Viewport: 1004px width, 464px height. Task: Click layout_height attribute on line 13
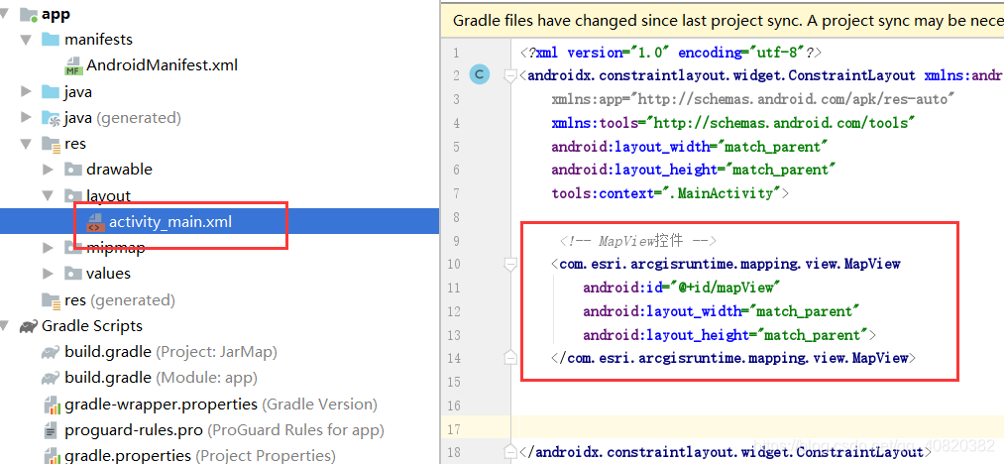click(x=729, y=335)
